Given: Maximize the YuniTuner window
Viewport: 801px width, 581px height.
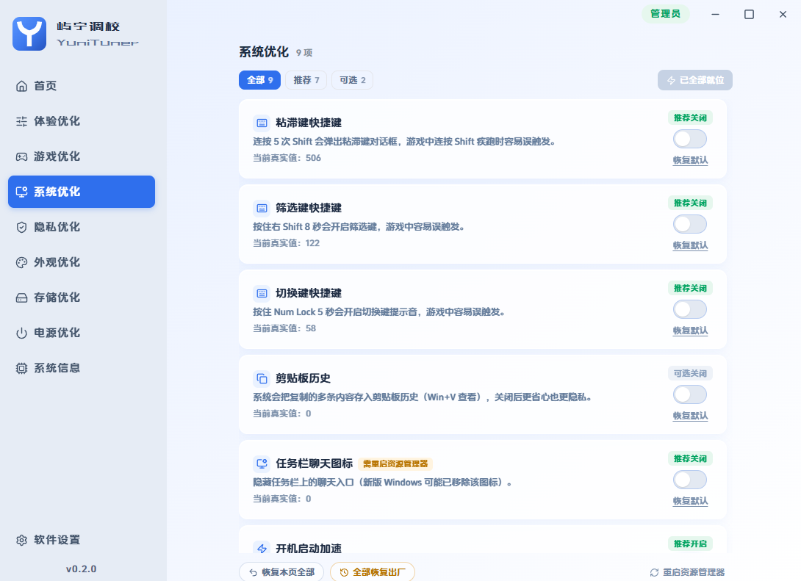Looking at the screenshot, I should [x=749, y=14].
